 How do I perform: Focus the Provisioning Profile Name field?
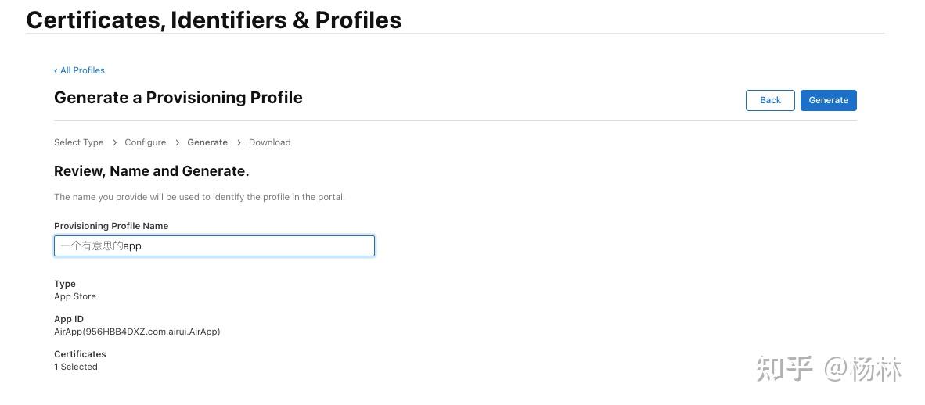(214, 246)
